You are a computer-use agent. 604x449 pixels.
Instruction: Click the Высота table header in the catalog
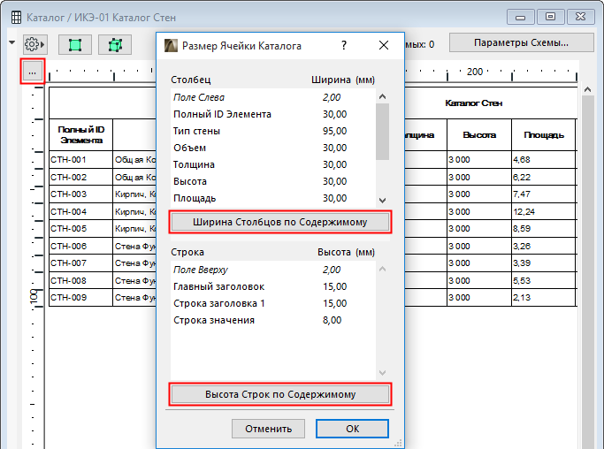[x=479, y=134]
